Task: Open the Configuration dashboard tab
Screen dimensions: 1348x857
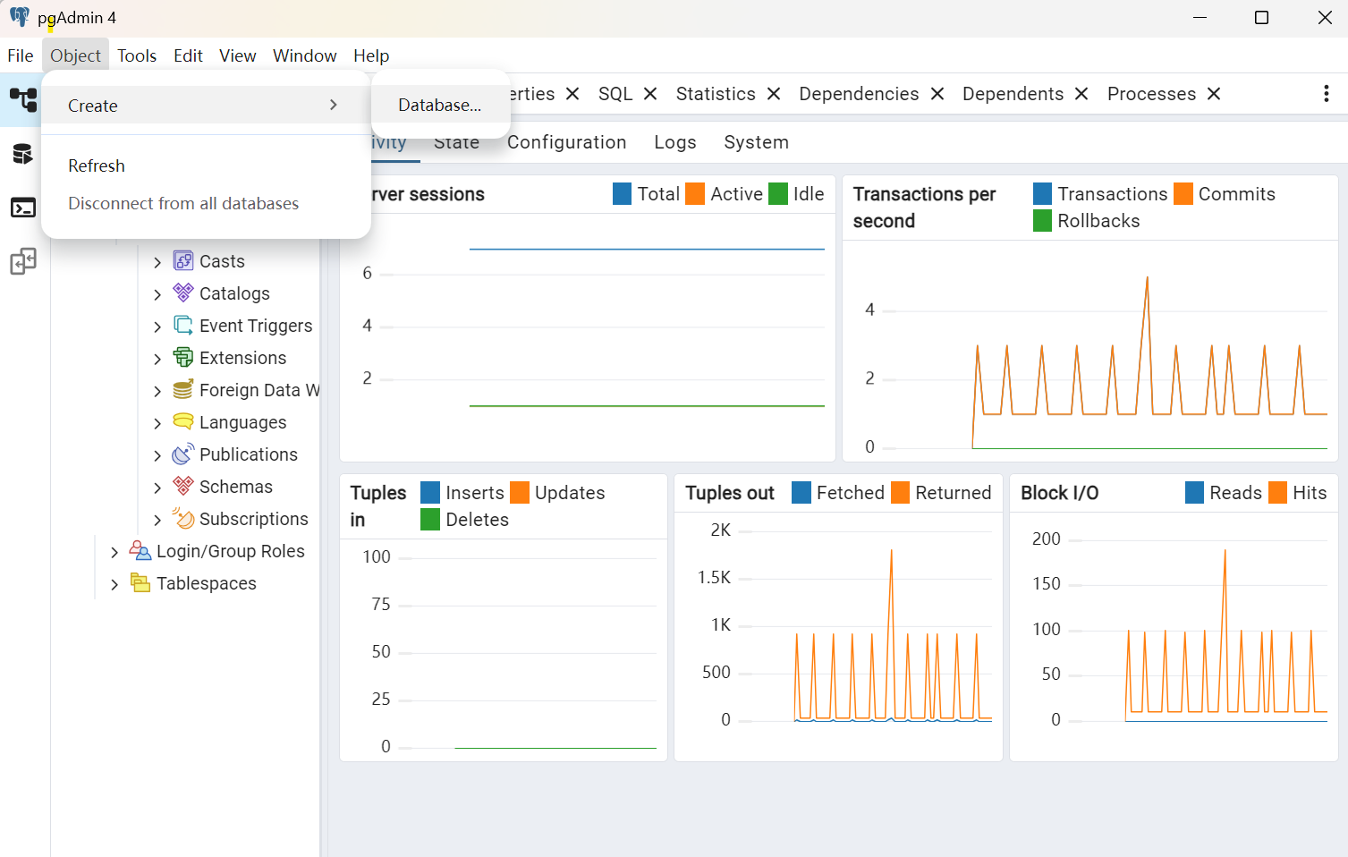Action: coord(567,142)
